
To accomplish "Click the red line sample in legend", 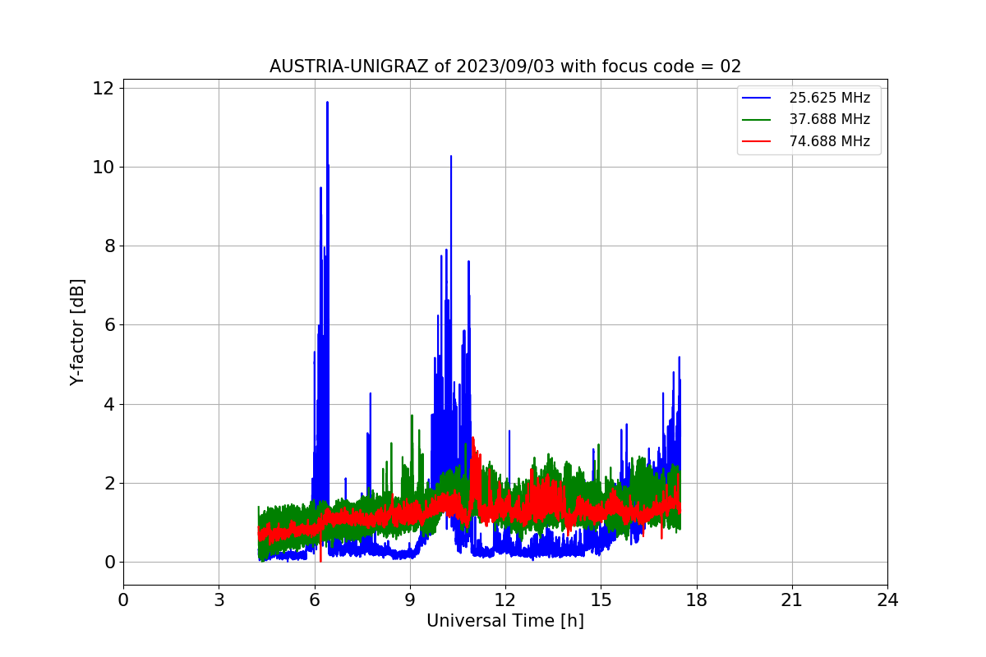I will 757,141.
